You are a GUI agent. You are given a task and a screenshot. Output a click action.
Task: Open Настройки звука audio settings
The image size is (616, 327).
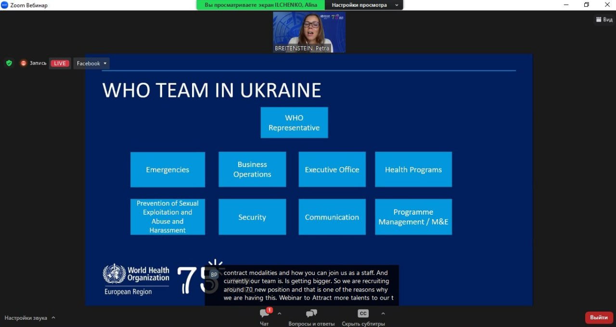coord(26,318)
